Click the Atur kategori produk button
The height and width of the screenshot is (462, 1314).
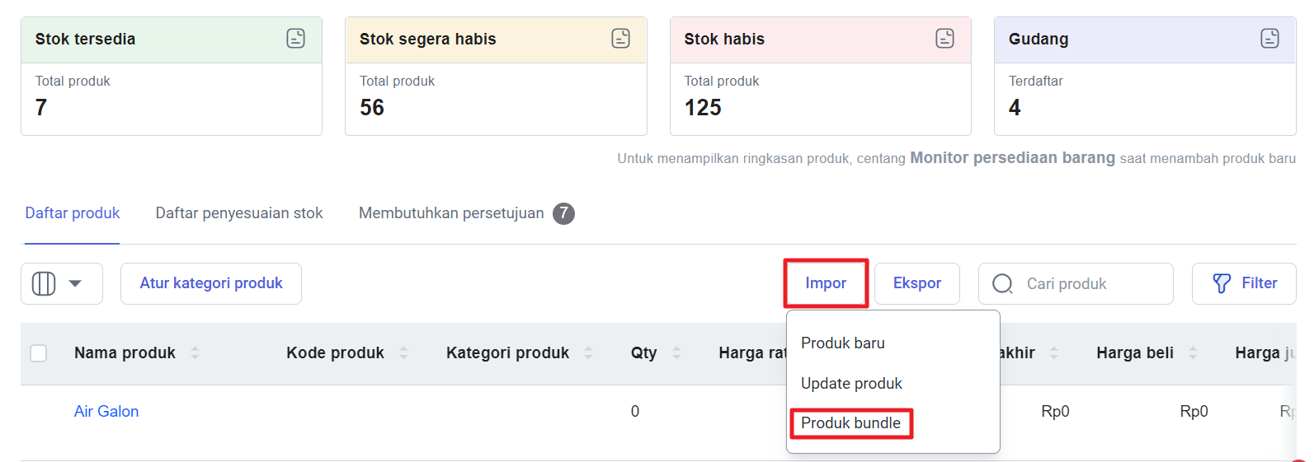point(211,283)
